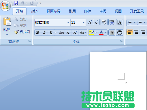Apply yellow text highlight color
Image resolution: width=147 pixels, height=110 pixels.
pos(92,33)
